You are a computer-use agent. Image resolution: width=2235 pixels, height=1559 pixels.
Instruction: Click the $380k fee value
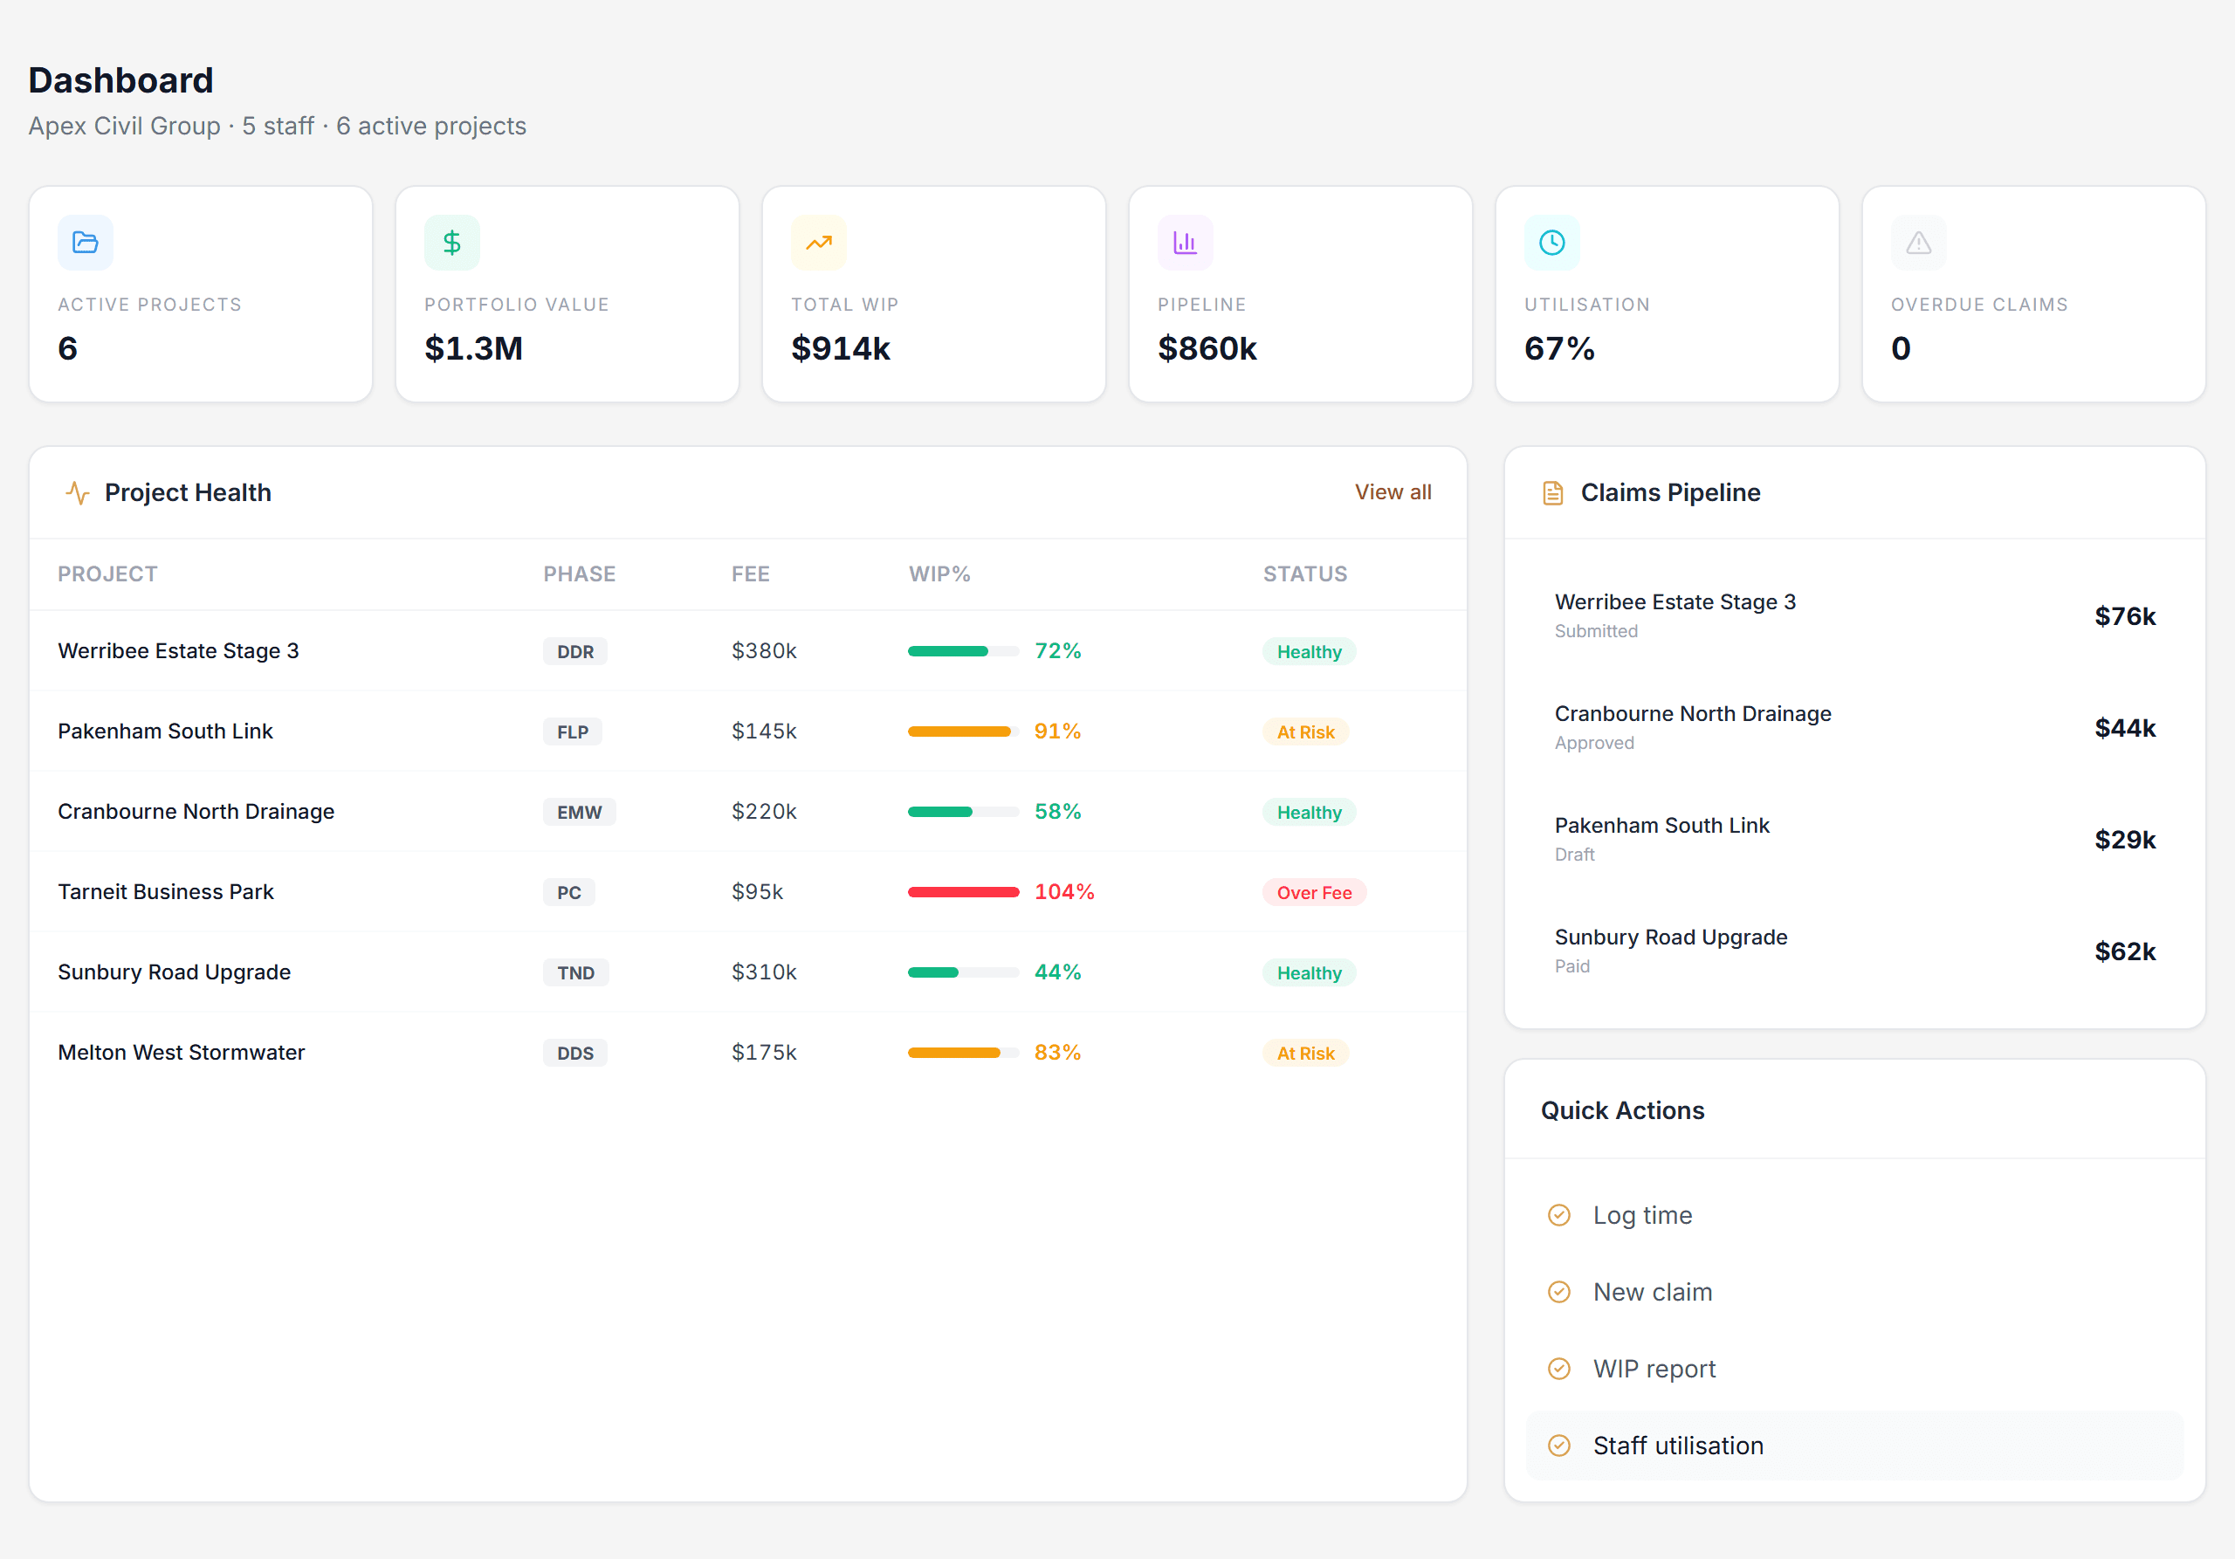tap(764, 651)
